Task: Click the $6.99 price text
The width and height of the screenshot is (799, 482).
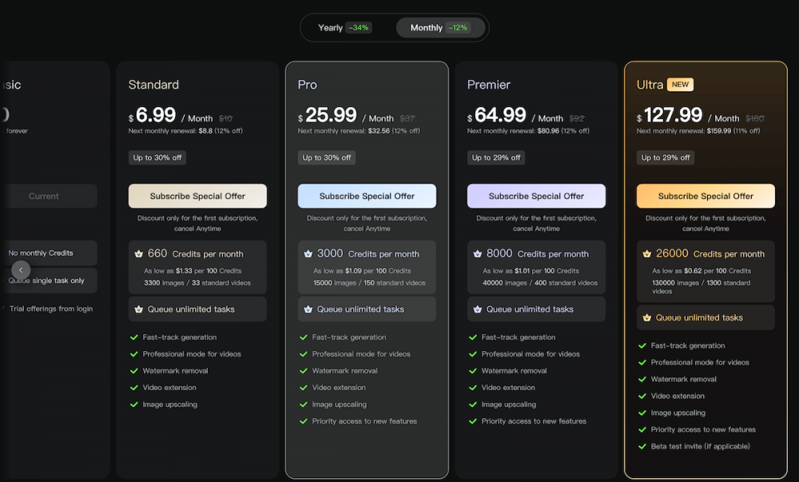Action: click(x=153, y=115)
